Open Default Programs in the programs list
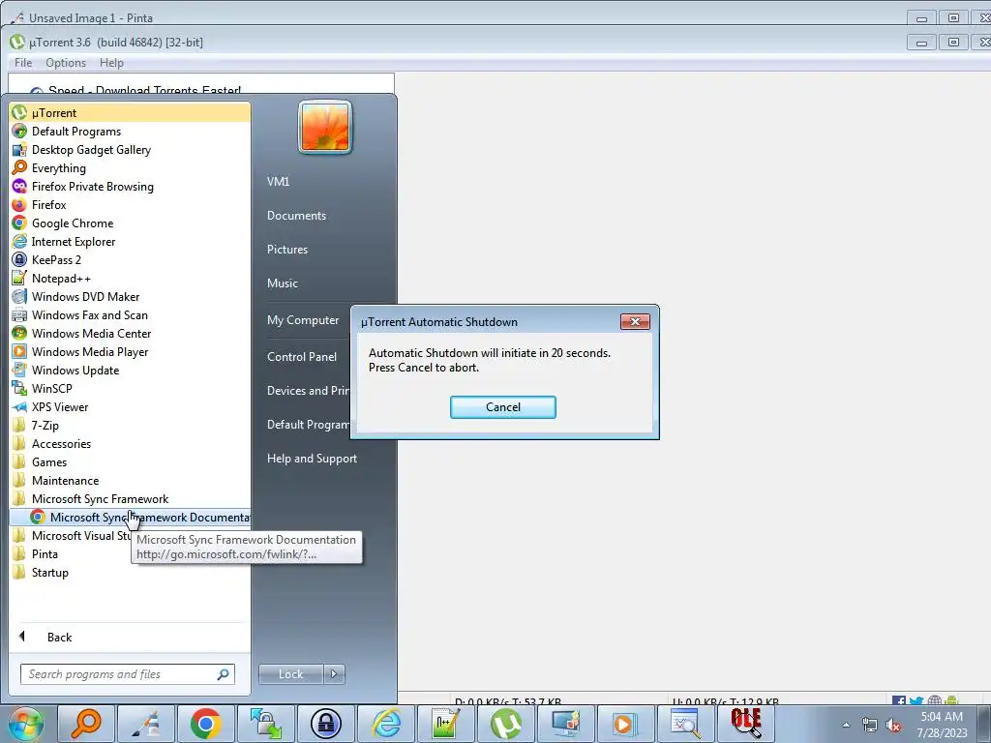991x743 pixels. [x=131, y=132]
